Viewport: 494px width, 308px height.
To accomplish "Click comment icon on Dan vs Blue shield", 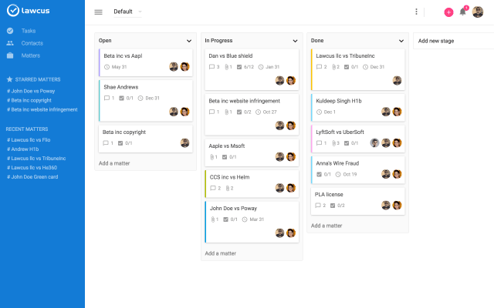I will click(x=212, y=67).
